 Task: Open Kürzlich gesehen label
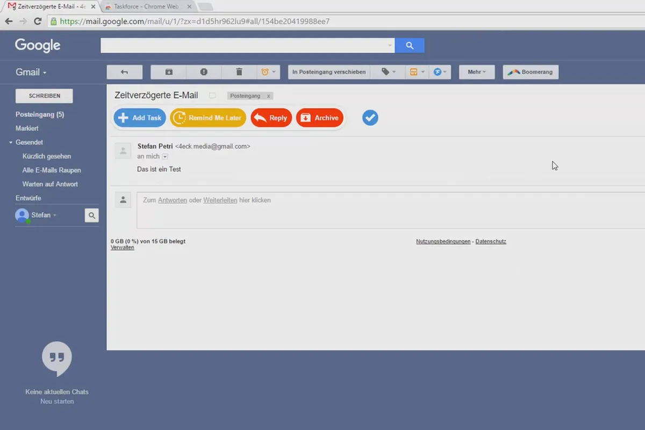click(x=47, y=156)
